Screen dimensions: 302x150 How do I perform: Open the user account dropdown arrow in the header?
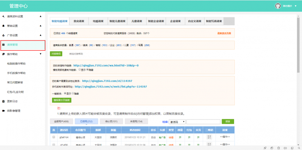click(296, 6)
